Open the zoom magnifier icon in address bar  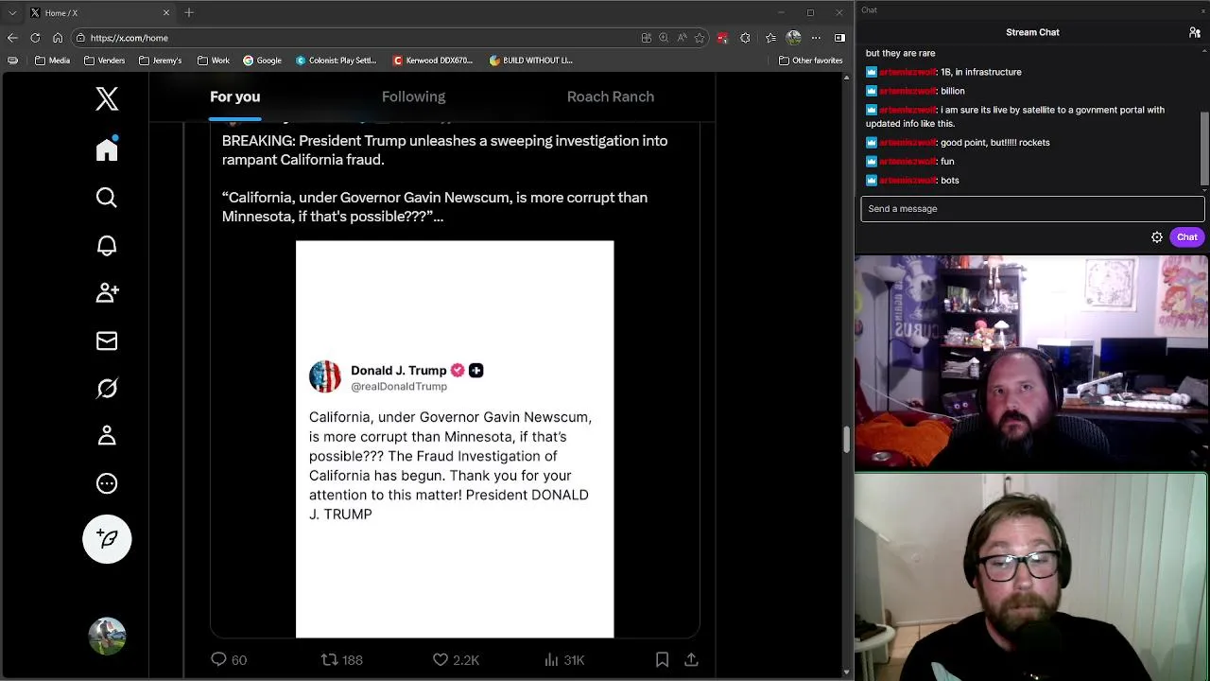(x=664, y=38)
